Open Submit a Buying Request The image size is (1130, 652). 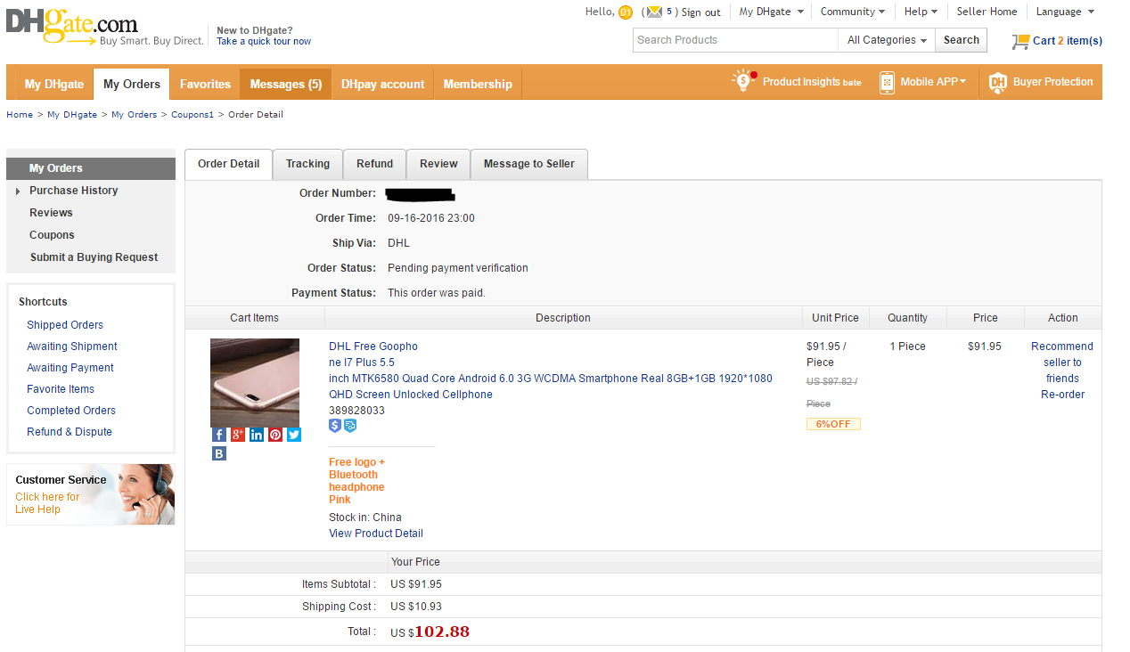pos(94,257)
